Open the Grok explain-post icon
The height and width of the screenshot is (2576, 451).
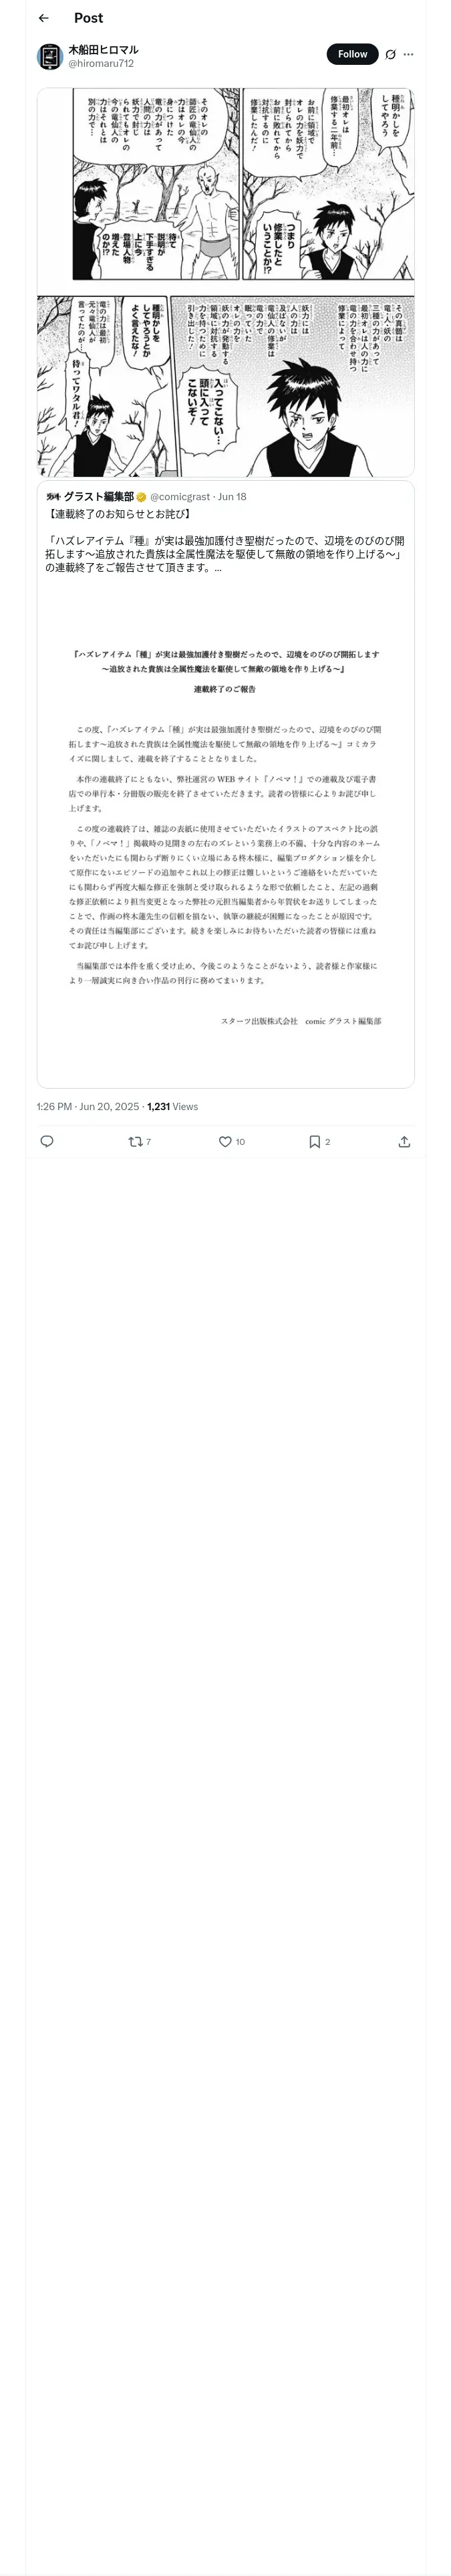[x=390, y=55]
